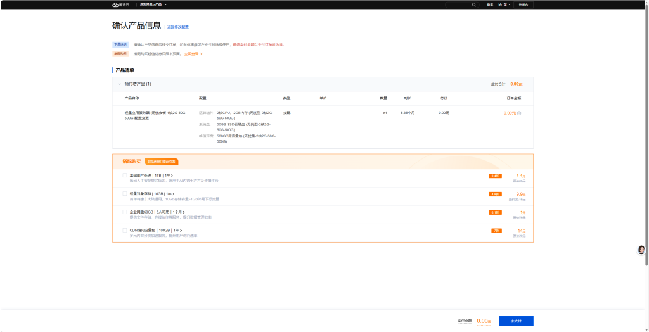Open the customer service avatar chat widget
Viewport: 649px width, 332px height.
(641, 250)
